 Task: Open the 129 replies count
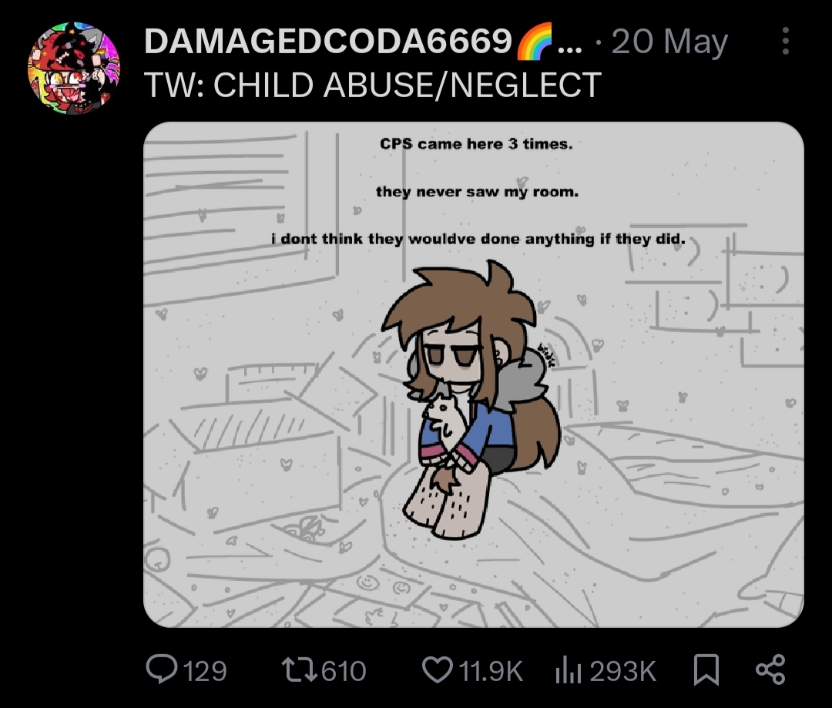click(205, 670)
